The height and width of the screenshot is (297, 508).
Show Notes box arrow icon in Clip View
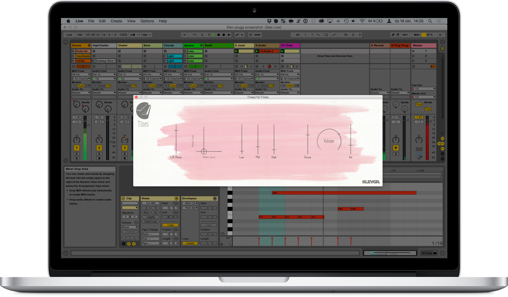pos(176,199)
